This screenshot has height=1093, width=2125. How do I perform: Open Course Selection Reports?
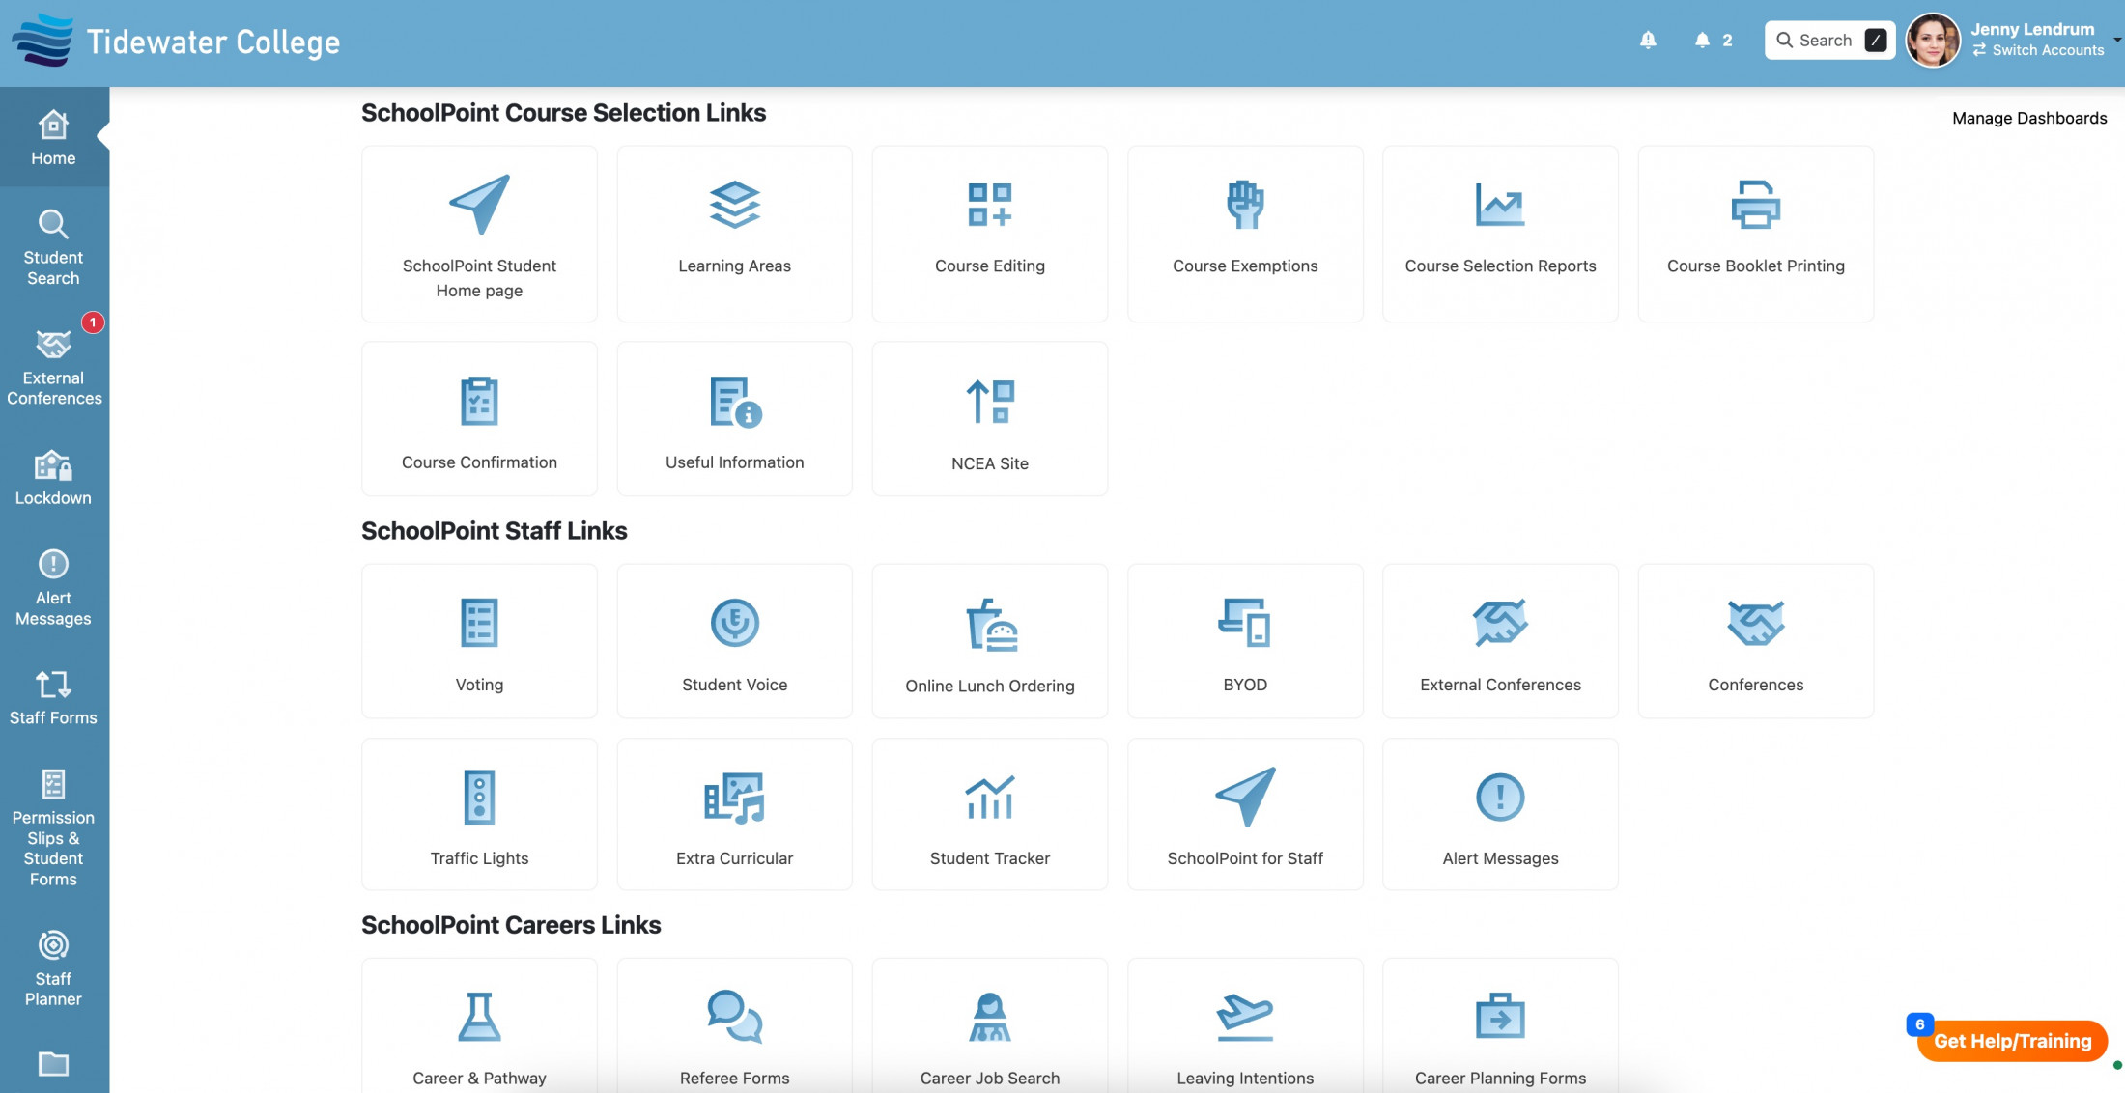[1500, 232]
